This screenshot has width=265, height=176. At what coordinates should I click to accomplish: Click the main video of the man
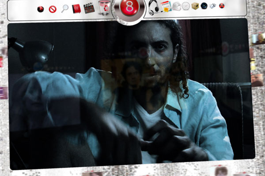pyautogui.click(x=132, y=93)
